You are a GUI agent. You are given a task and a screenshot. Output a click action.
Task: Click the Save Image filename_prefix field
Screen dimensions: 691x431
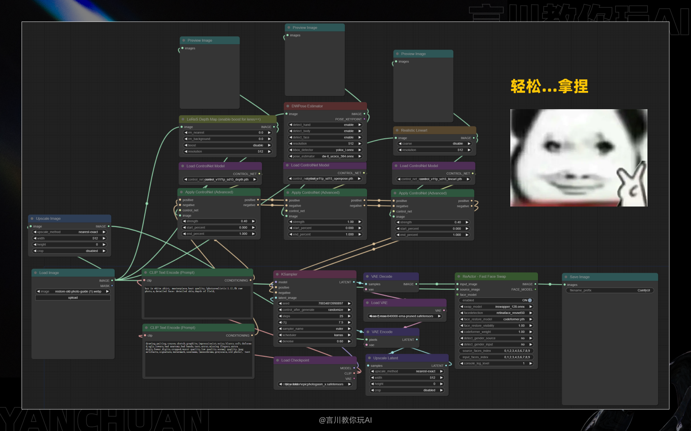pos(610,290)
